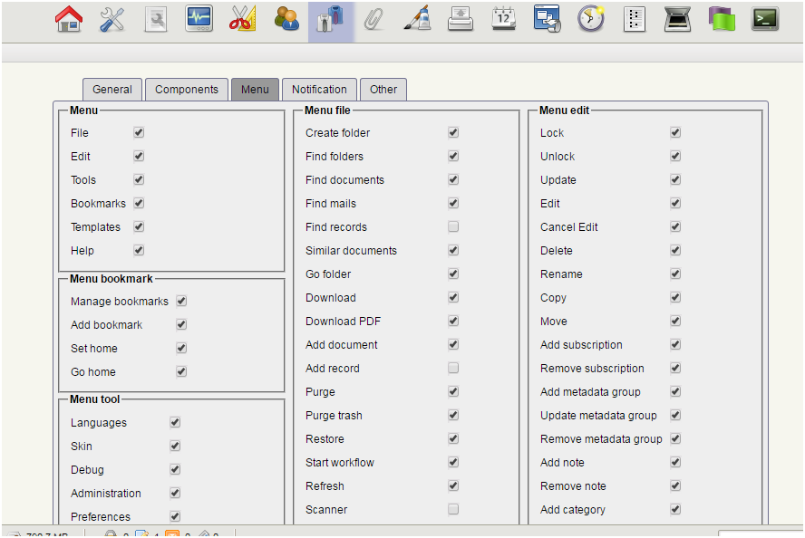This screenshot has width=805, height=538.
Task: Toggle the Remove subscription checkbox
Action: 674,368
